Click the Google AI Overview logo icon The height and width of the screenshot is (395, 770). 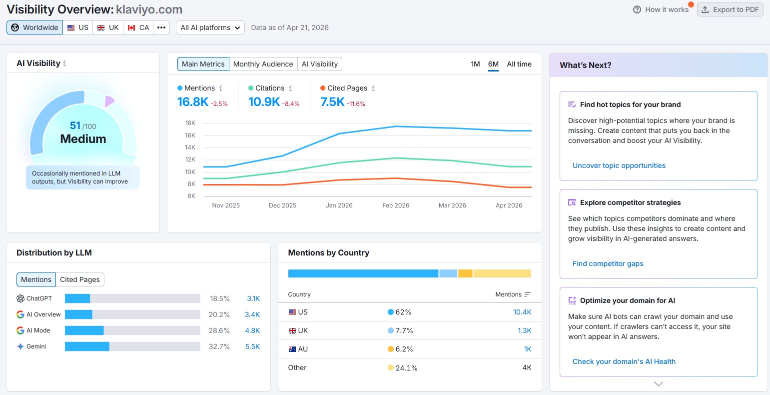pyautogui.click(x=20, y=314)
